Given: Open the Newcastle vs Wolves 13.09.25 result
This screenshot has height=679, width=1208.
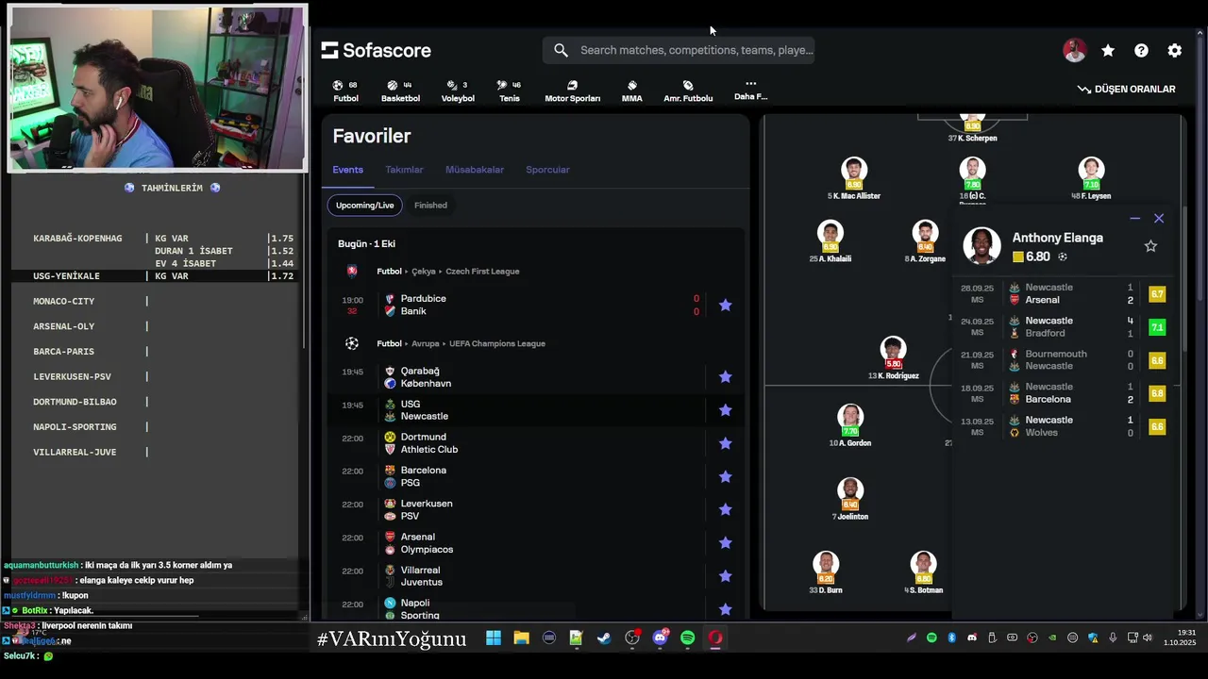Looking at the screenshot, I should tap(1065, 426).
